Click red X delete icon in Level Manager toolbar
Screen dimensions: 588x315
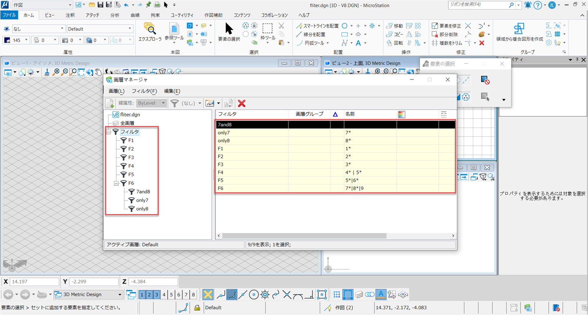(x=242, y=104)
